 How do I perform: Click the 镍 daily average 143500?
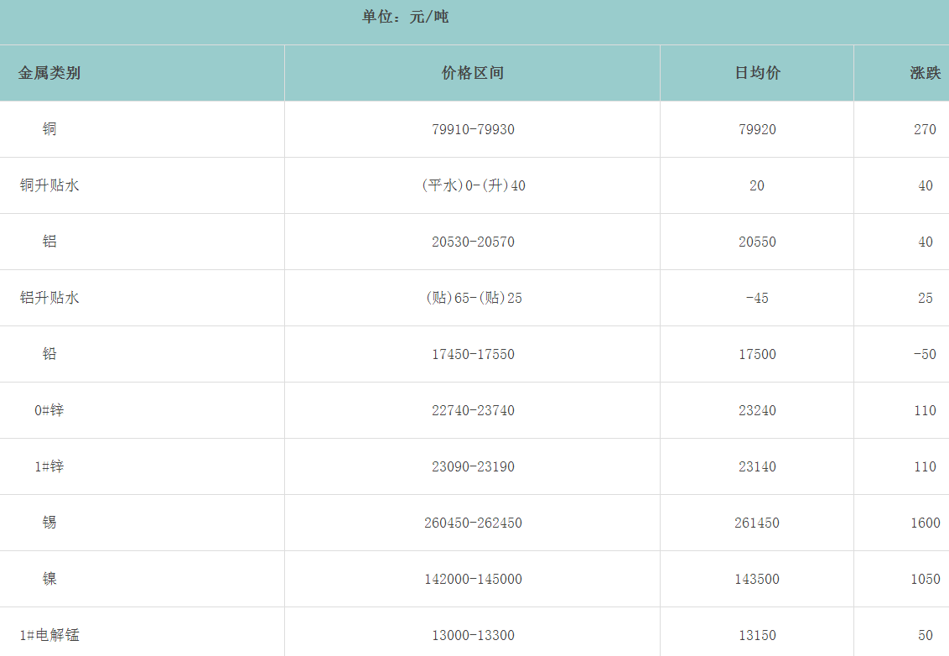tap(757, 579)
